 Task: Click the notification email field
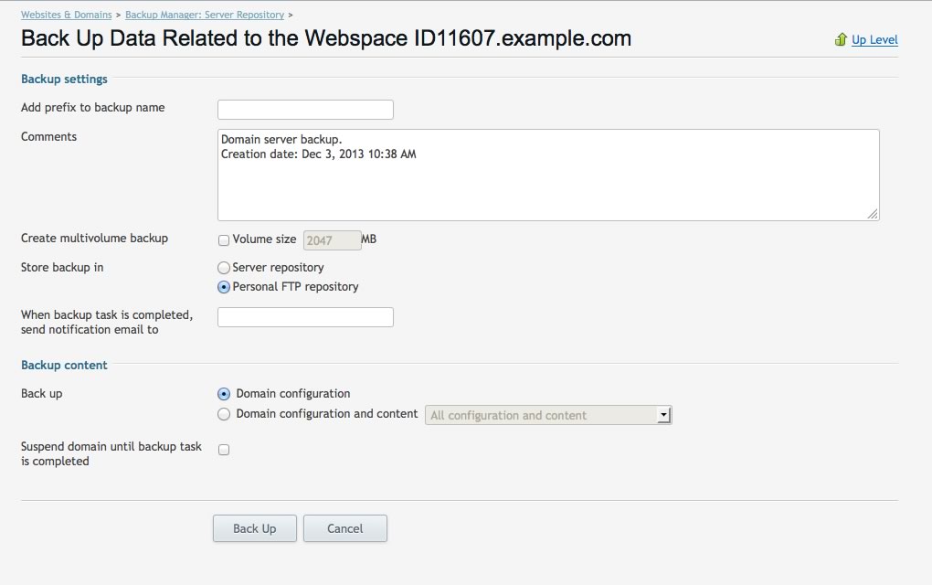pos(305,317)
